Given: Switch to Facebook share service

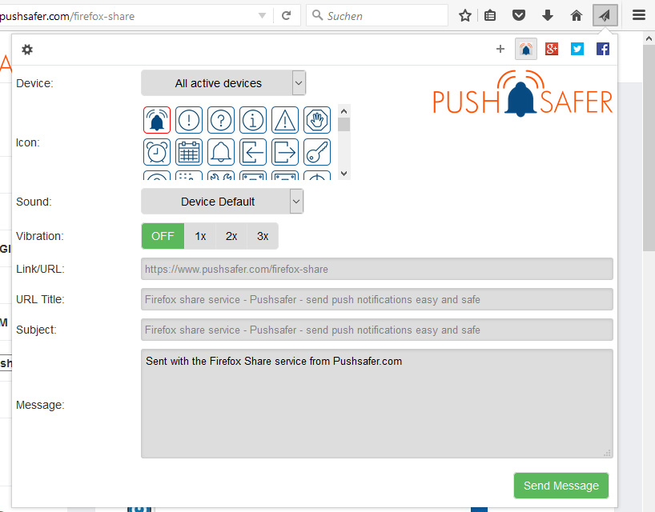Looking at the screenshot, I should (602, 49).
